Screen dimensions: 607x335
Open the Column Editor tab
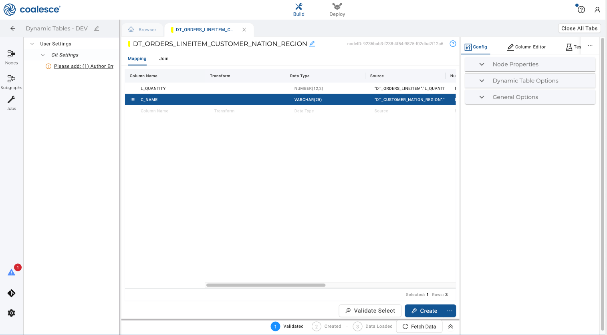tap(526, 47)
